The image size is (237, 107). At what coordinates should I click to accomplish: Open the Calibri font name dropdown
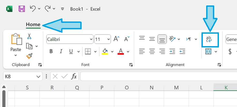click(x=91, y=39)
